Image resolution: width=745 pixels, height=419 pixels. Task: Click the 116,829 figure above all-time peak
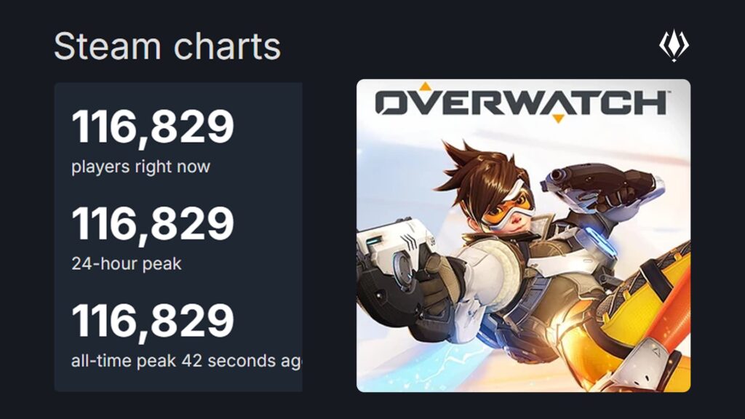click(x=153, y=321)
